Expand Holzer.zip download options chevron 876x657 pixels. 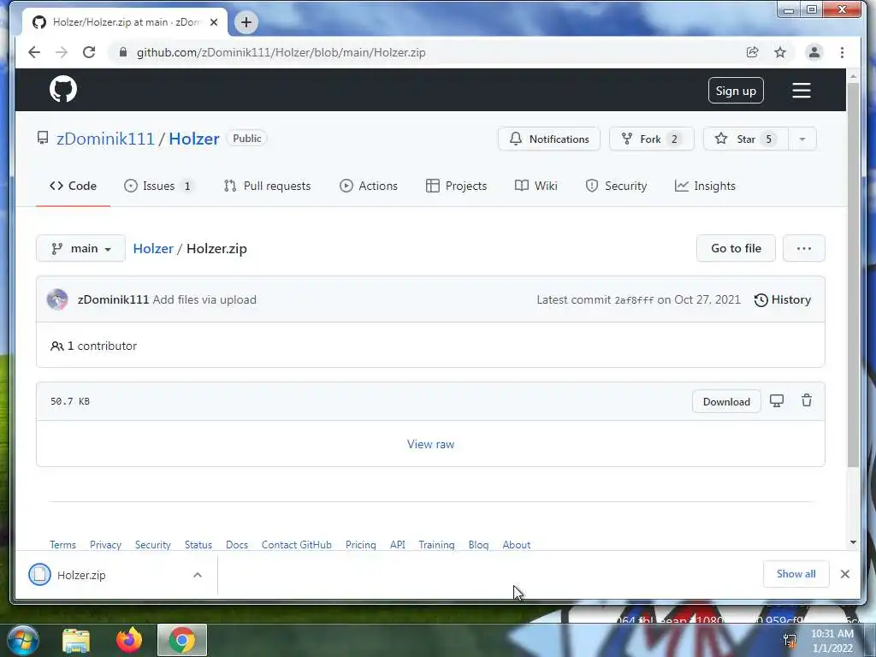click(198, 575)
